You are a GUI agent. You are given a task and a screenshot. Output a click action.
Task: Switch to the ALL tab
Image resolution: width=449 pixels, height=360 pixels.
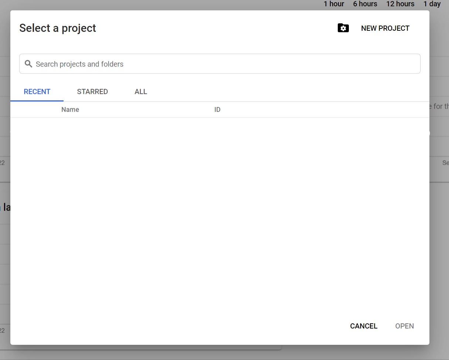click(141, 92)
